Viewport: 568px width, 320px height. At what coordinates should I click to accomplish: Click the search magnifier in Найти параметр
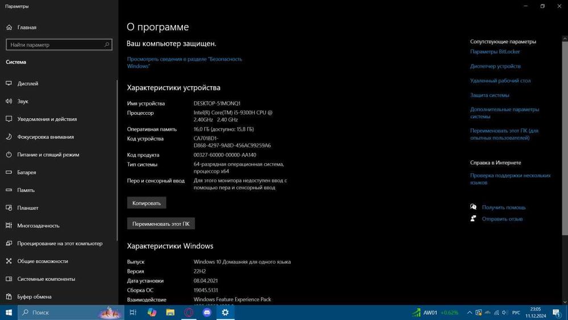point(107,44)
